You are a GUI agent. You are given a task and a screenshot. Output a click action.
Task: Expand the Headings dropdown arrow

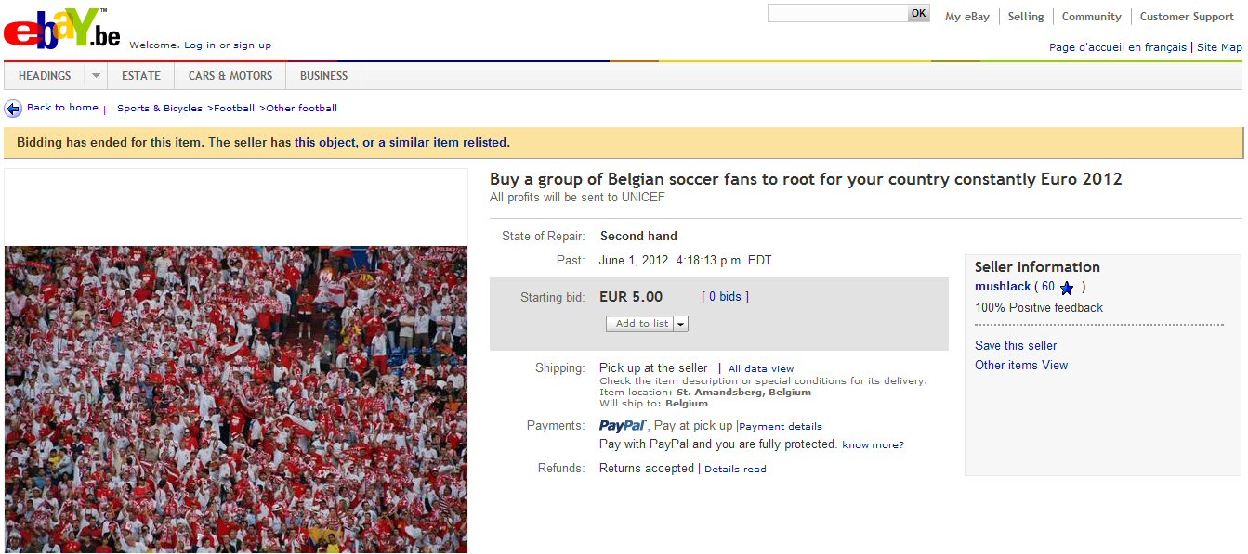(96, 76)
